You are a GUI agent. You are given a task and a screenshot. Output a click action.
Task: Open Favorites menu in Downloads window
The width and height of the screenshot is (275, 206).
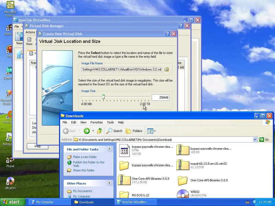tap(96, 122)
